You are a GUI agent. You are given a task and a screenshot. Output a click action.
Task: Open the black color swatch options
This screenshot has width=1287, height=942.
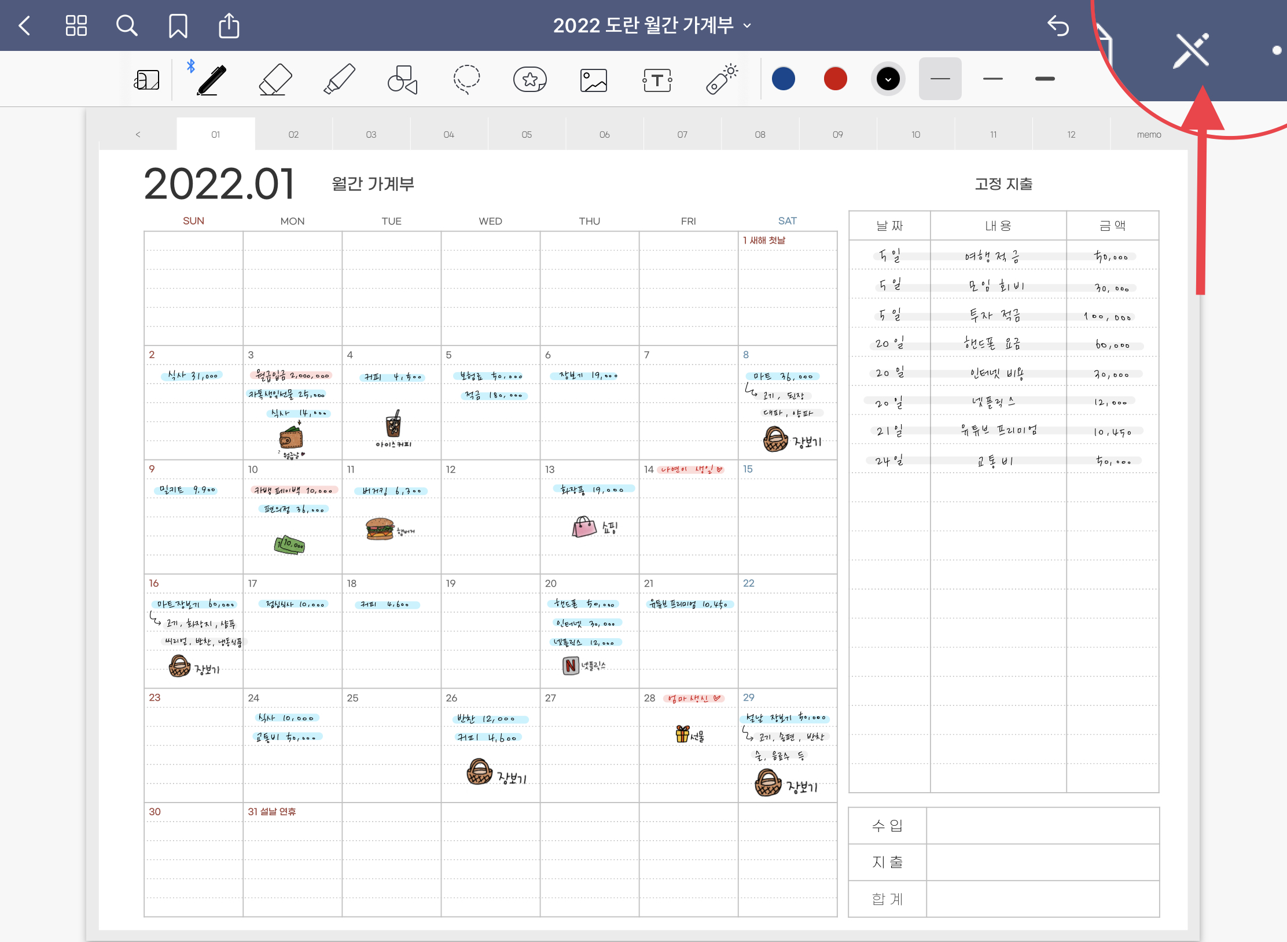[888, 79]
